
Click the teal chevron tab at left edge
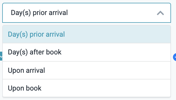tap(1, 56)
